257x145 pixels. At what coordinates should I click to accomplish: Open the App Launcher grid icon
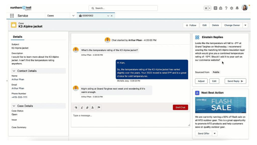[x=12, y=15]
